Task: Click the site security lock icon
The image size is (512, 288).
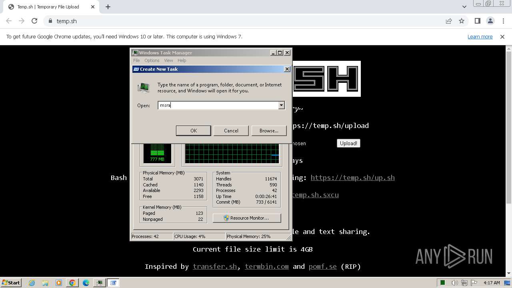Action: tap(50, 21)
